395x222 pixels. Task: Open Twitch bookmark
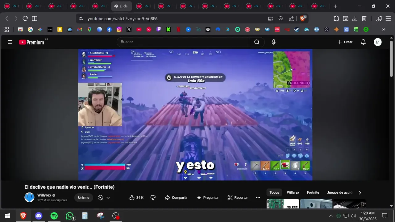click(159, 30)
